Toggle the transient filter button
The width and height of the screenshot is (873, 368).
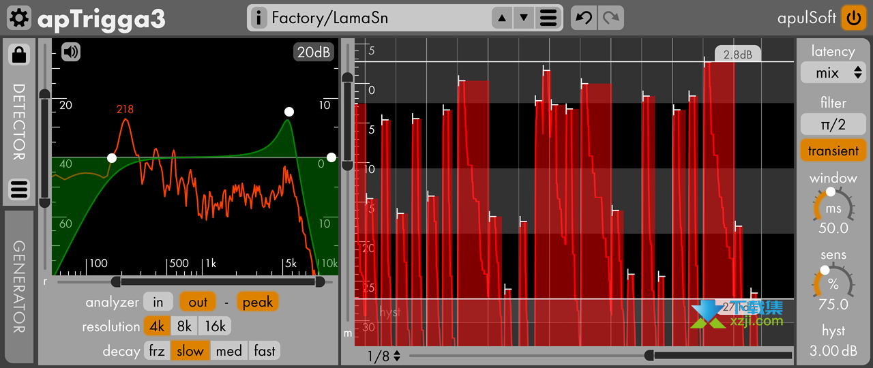(x=833, y=151)
